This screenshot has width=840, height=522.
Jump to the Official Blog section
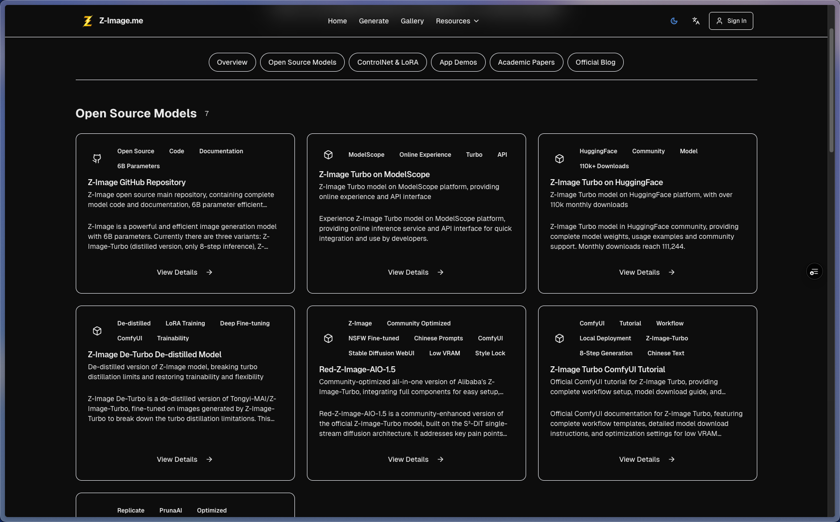click(x=595, y=62)
